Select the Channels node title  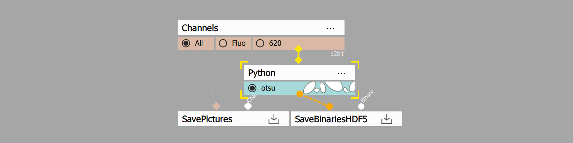[x=200, y=28]
